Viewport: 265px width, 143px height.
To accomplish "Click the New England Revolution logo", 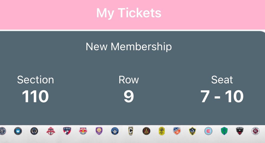I will (255, 131).
